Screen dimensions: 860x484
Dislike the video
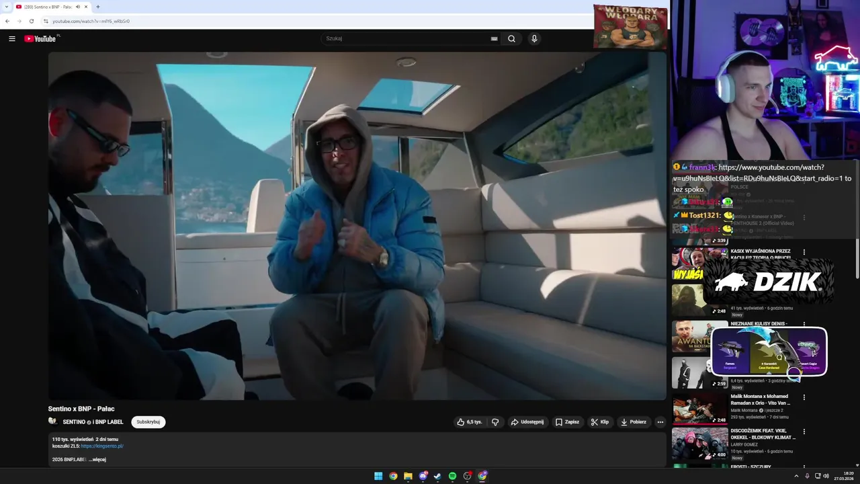(495, 422)
